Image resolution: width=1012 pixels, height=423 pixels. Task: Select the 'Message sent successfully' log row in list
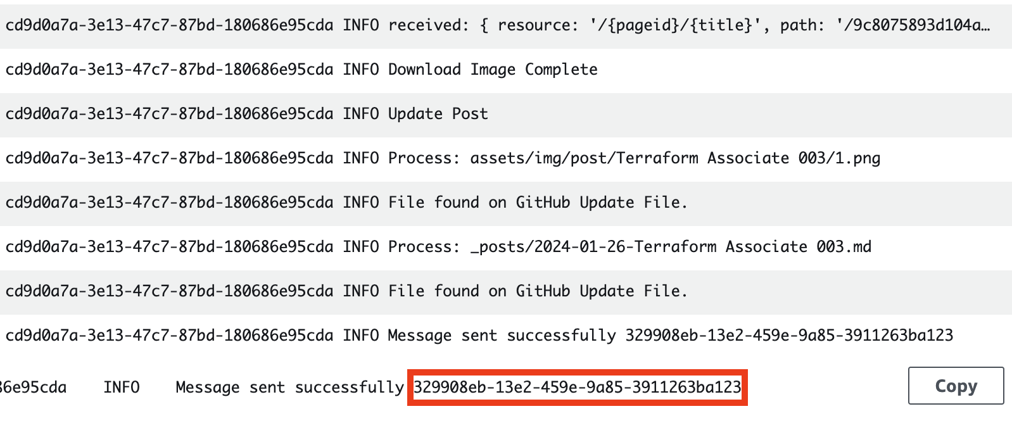pyautogui.click(x=506, y=336)
